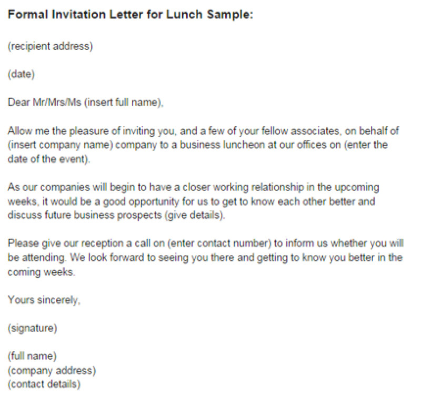The width and height of the screenshot is (421, 406).
Task: Click the "Yours sincerely," closing line
Action: pos(44,301)
